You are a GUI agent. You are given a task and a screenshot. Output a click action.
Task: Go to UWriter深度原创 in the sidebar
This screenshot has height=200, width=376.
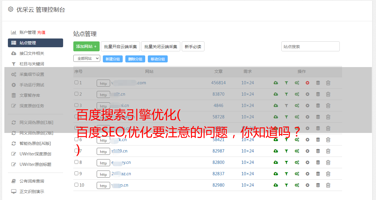pos(35,154)
